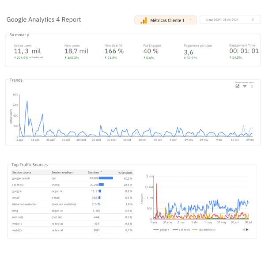Toggle the ida.itdchile.cl legend entry
The width and height of the screenshot is (265, 265).
(204, 230)
